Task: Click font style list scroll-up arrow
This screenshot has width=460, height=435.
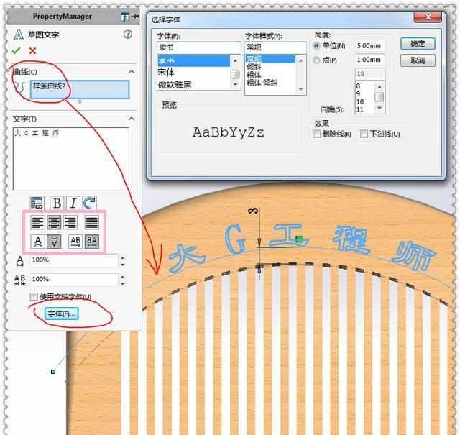Action: [300, 61]
